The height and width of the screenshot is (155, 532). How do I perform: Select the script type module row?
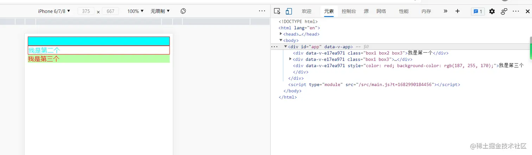click(374, 85)
